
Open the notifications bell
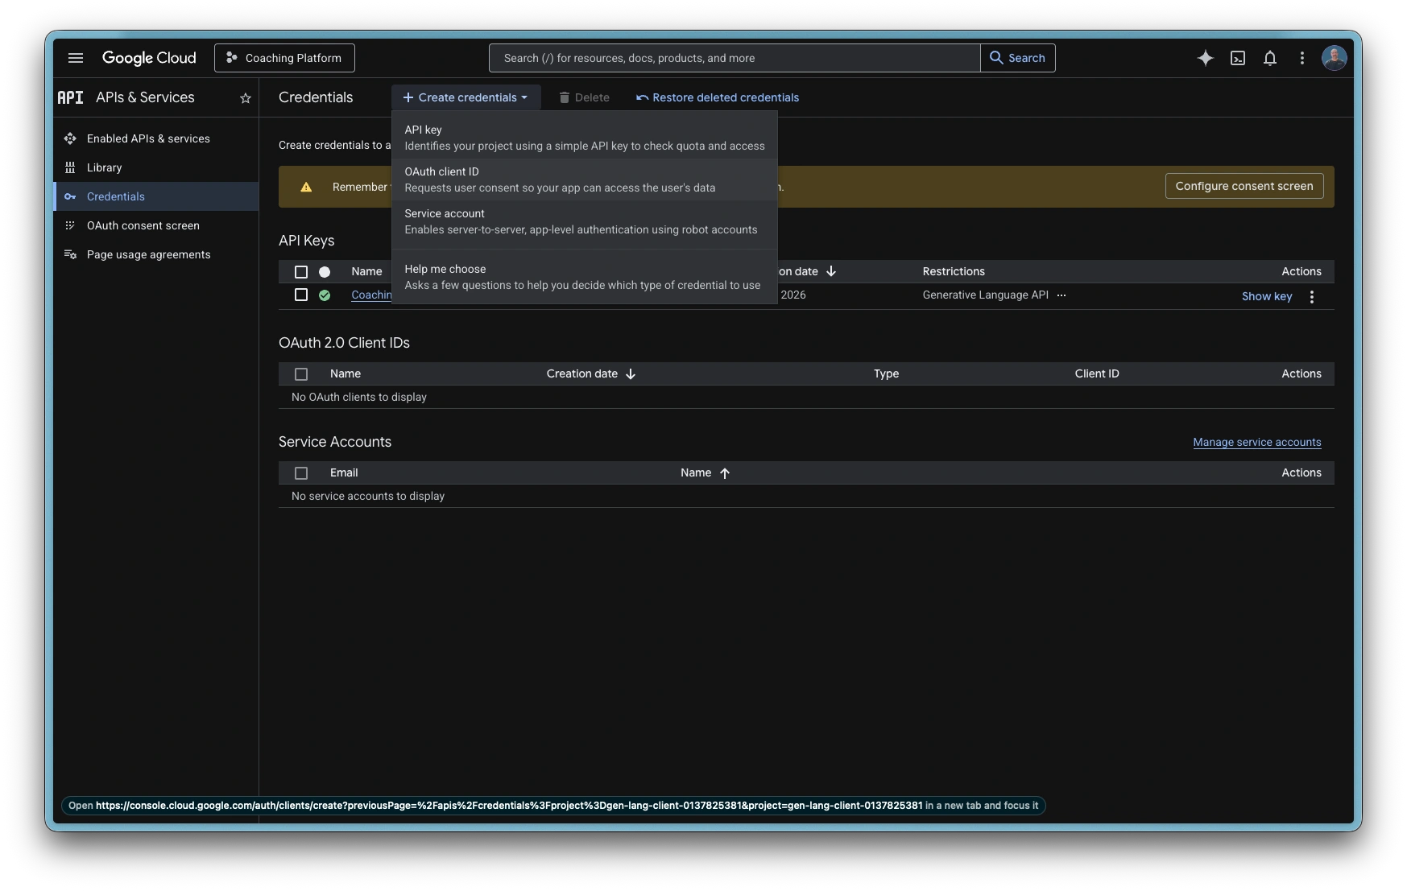[x=1270, y=58]
